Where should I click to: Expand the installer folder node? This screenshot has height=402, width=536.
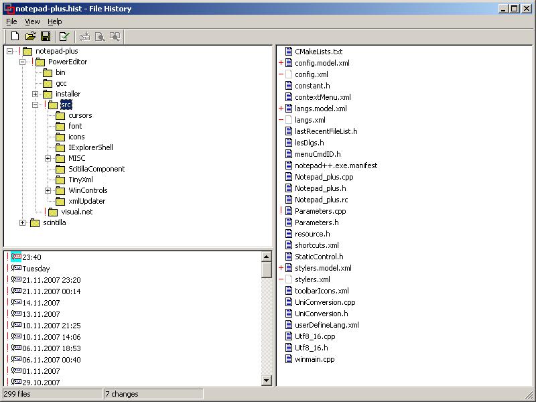tap(36, 94)
